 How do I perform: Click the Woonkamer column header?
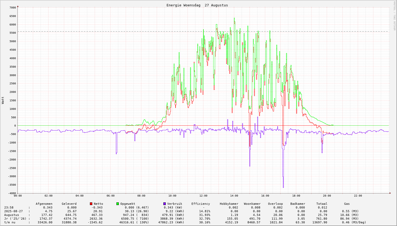pyautogui.click(x=252, y=204)
